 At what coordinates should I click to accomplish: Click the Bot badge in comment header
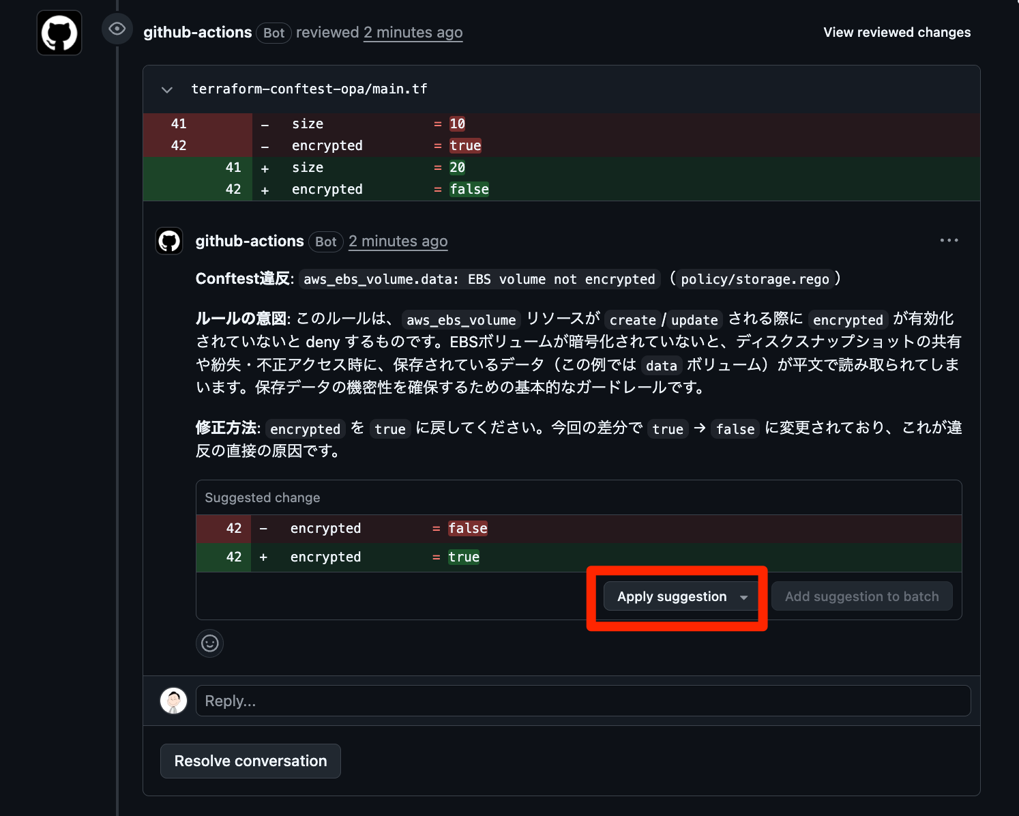click(x=326, y=242)
